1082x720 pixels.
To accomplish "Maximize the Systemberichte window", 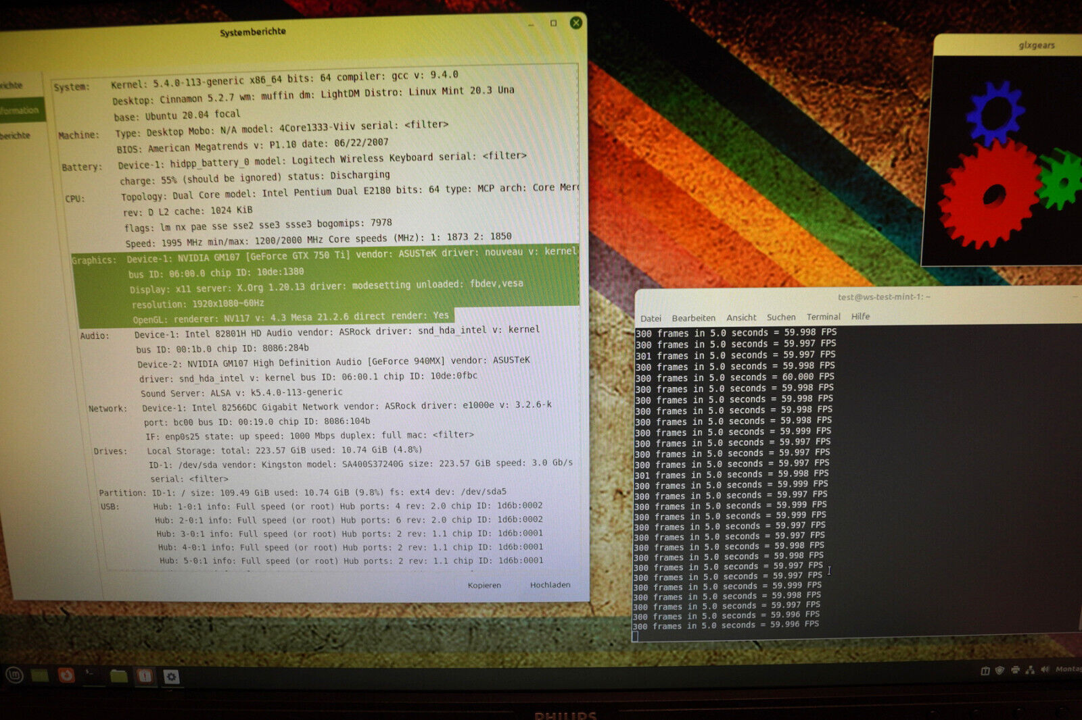I will pyautogui.click(x=553, y=23).
